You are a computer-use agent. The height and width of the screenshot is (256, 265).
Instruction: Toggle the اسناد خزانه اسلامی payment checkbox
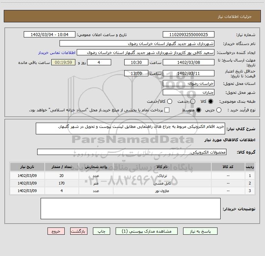(x=167, y=110)
